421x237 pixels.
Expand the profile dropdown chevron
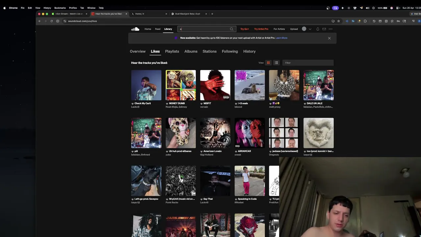click(x=310, y=29)
